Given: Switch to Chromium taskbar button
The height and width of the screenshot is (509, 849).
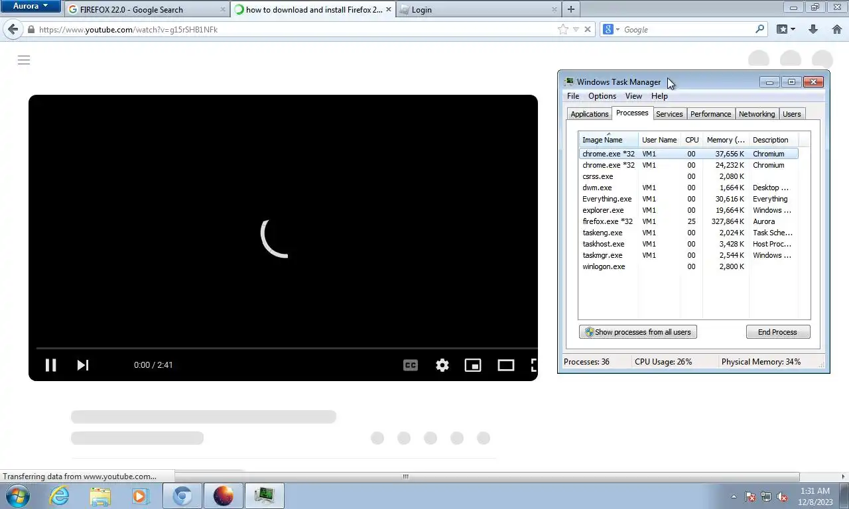Looking at the screenshot, I should [x=182, y=496].
